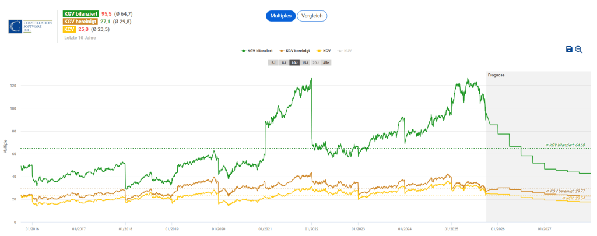Switch to the Vergleich tab

312,16
